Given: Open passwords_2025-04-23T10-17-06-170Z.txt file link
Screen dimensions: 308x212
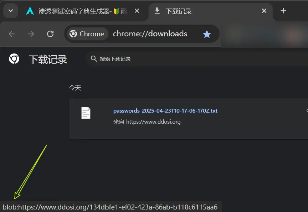Looking at the screenshot, I should coord(165,111).
